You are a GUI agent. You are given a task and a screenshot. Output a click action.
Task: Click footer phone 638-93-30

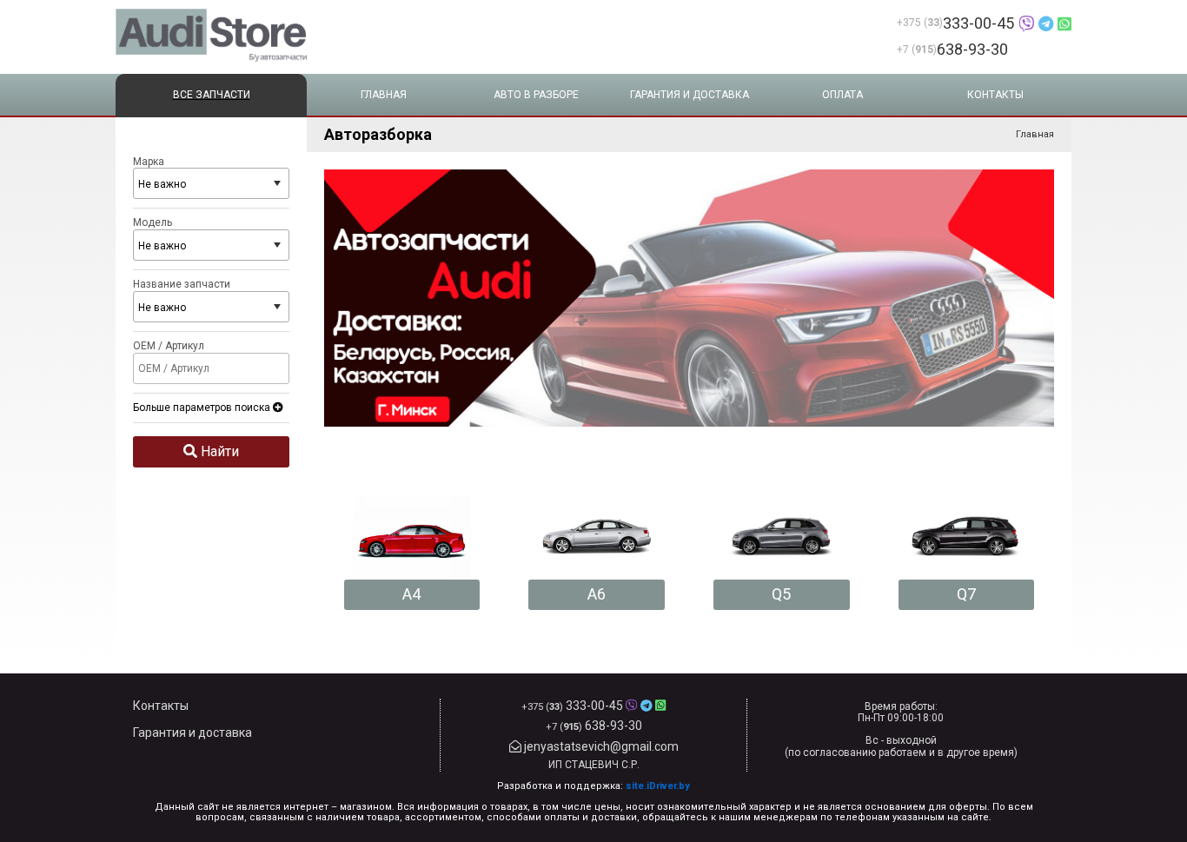tap(613, 726)
